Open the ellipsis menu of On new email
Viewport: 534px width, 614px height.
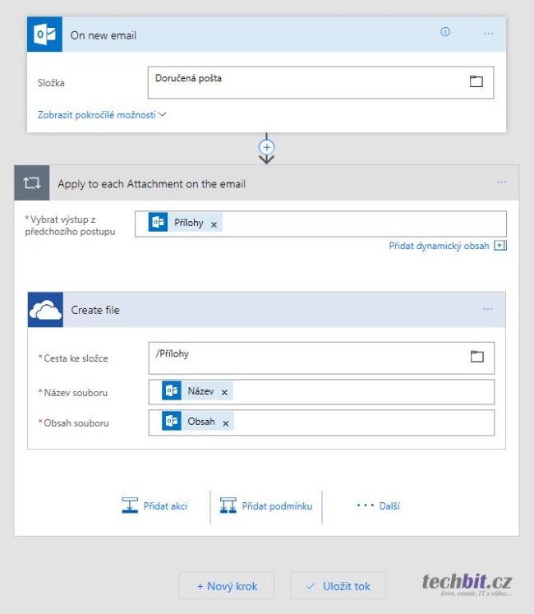click(489, 34)
